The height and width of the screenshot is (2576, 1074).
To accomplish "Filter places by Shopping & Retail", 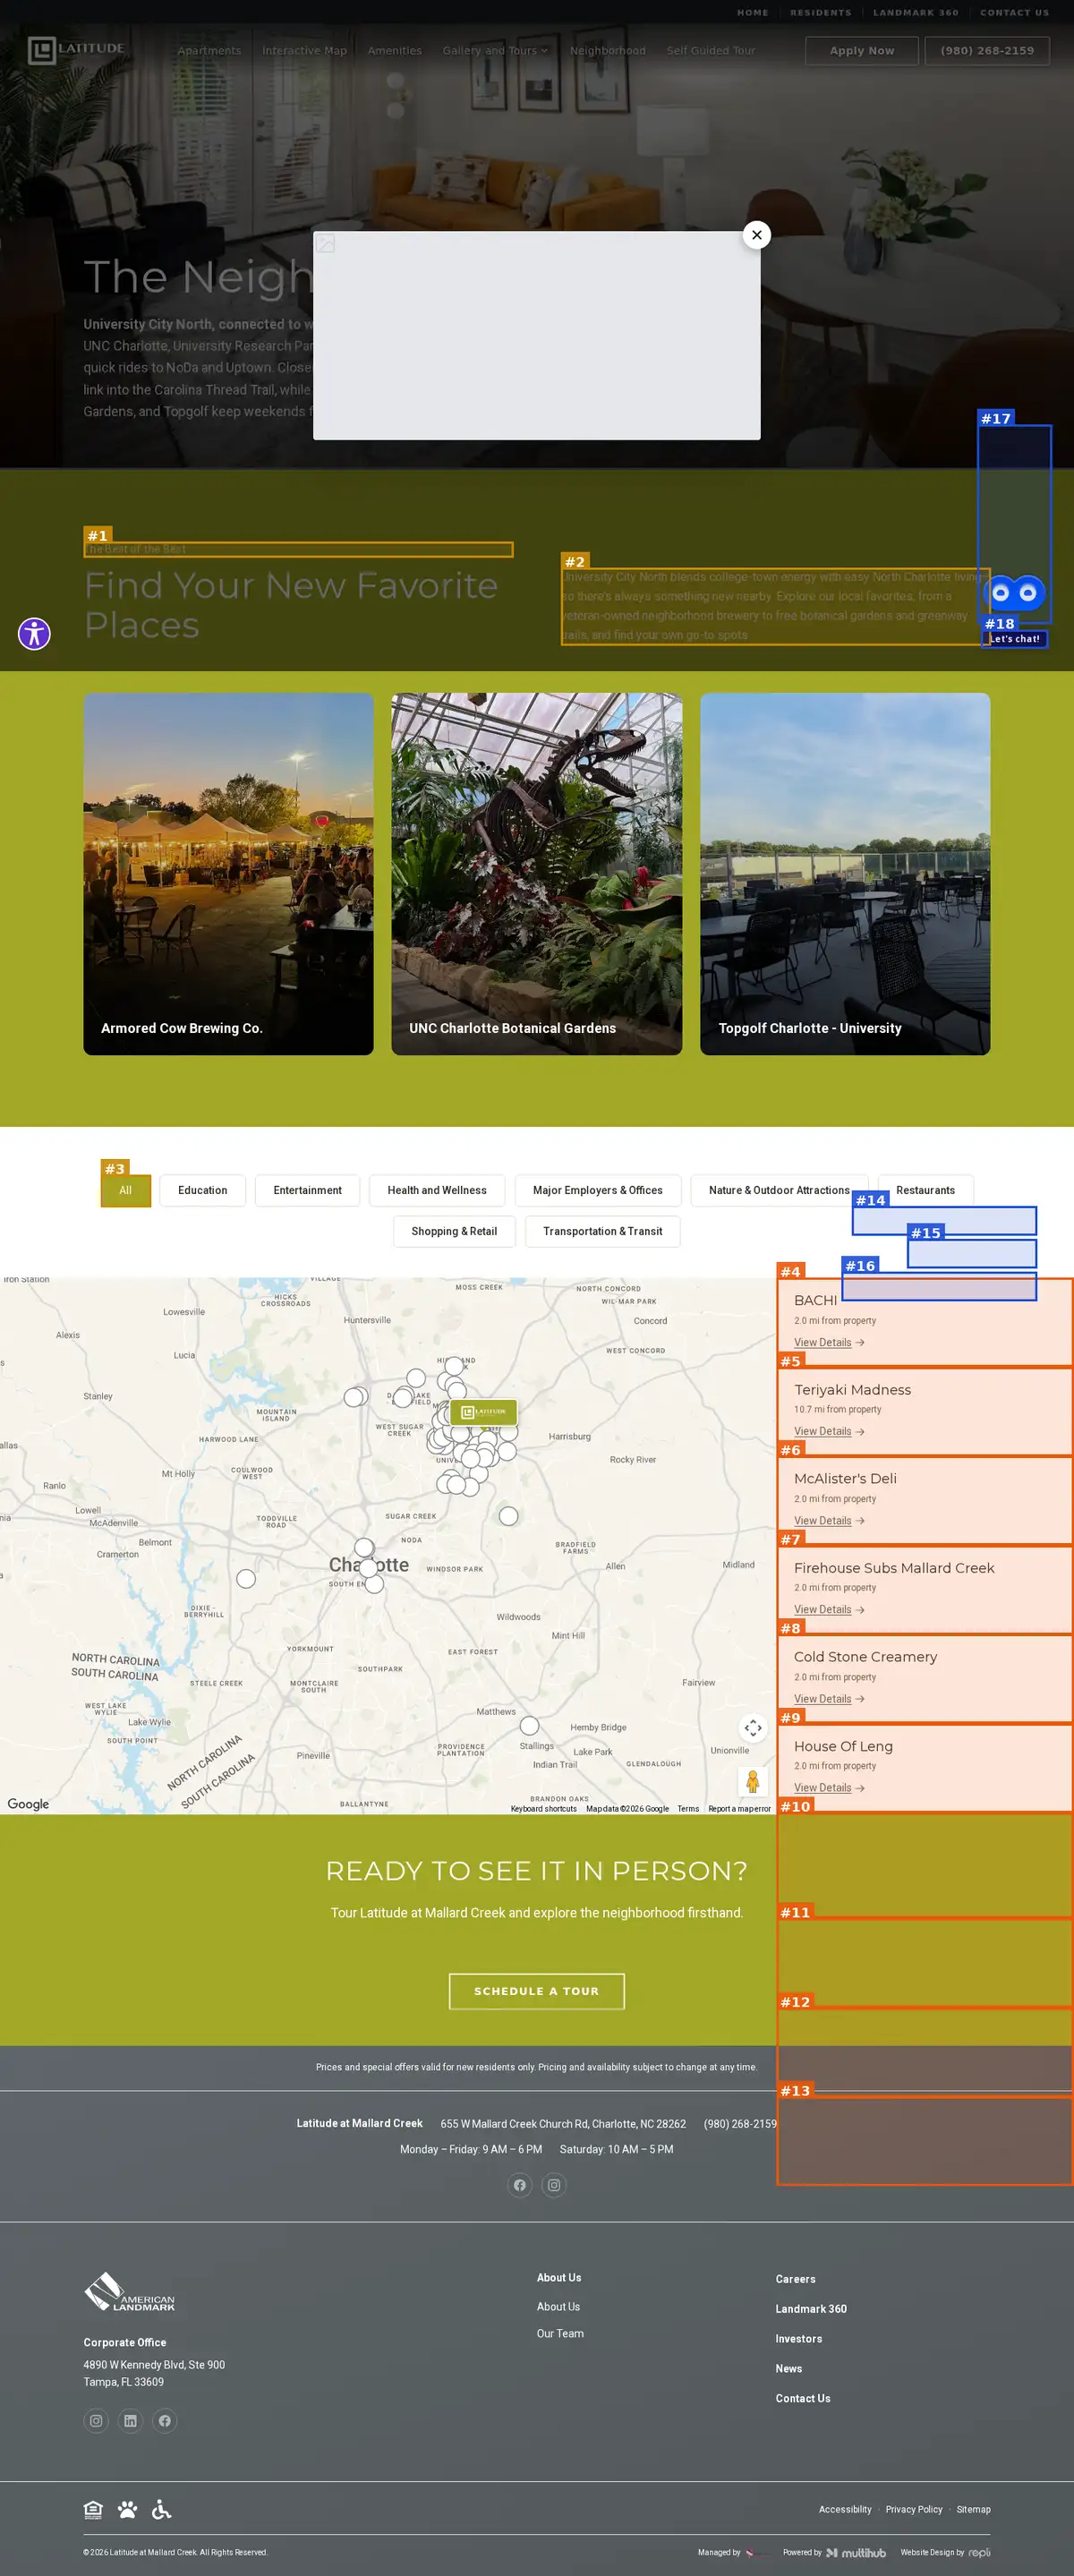I will (454, 1231).
